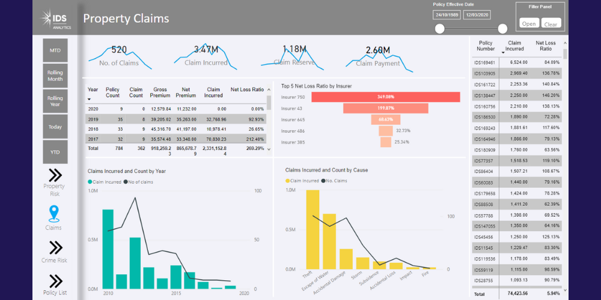Toggle sort arrow under Year column
601x300 pixels.
(x=90, y=100)
